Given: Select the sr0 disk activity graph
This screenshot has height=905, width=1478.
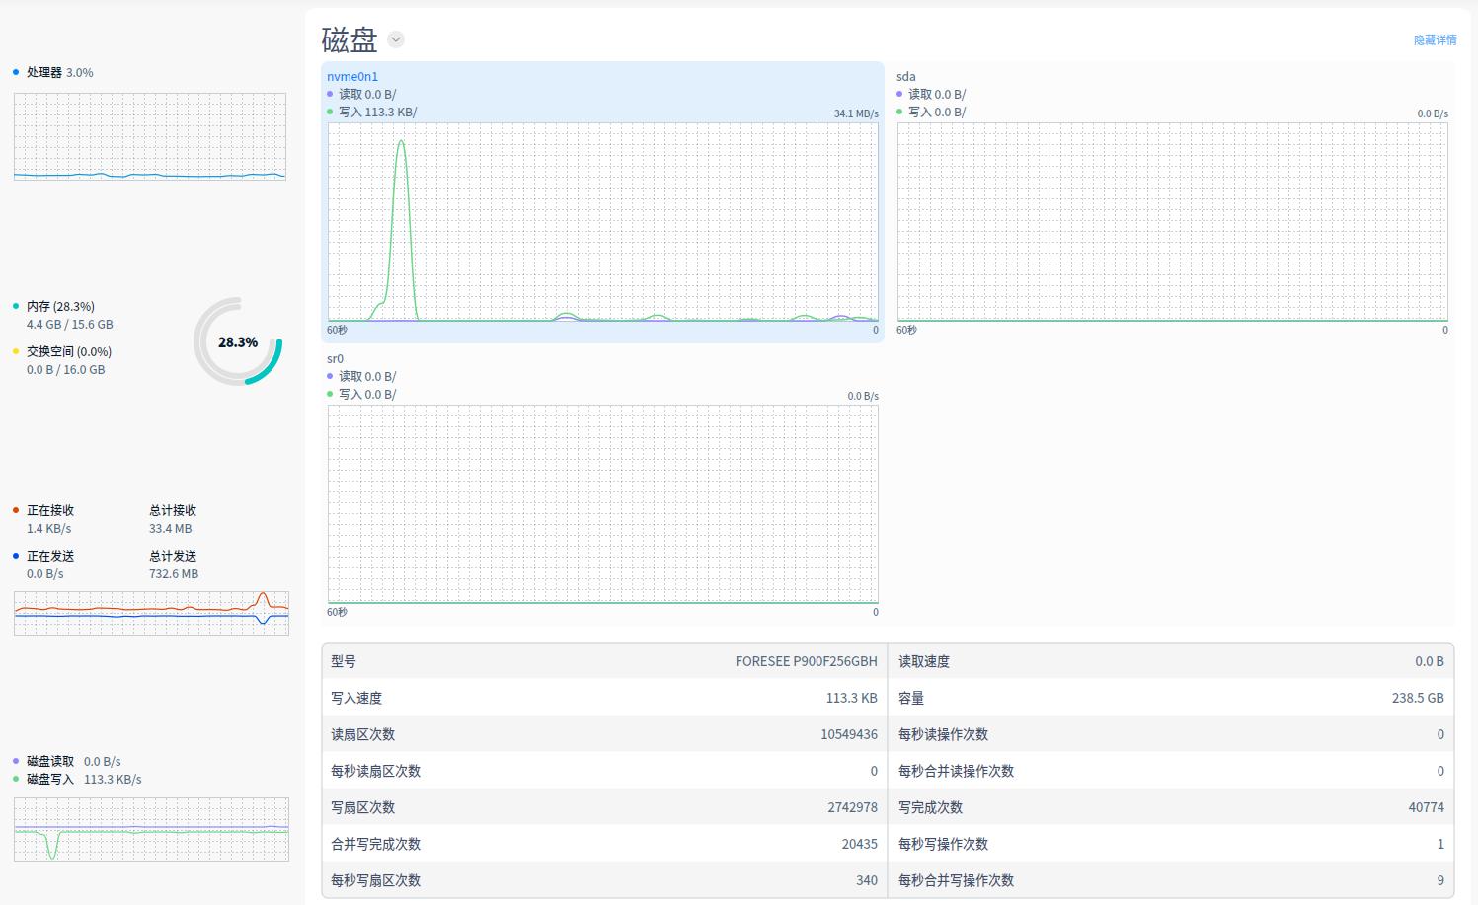Looking at the screenshot, I should [x=602, y=503].
